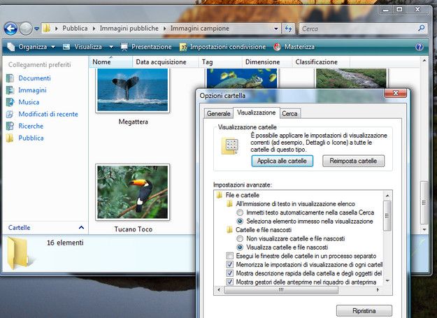The width and height of the screenshot is (437, 318).
Task: Select Seleziona elemento immesso nella visualizzazione
Action: click(240, 222)
